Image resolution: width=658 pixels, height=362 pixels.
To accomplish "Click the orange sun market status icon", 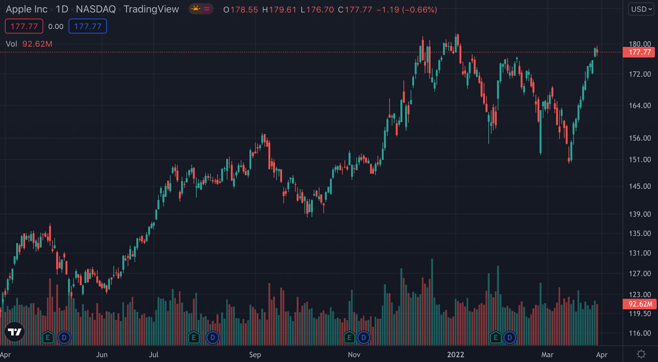I will pos(195,9).
